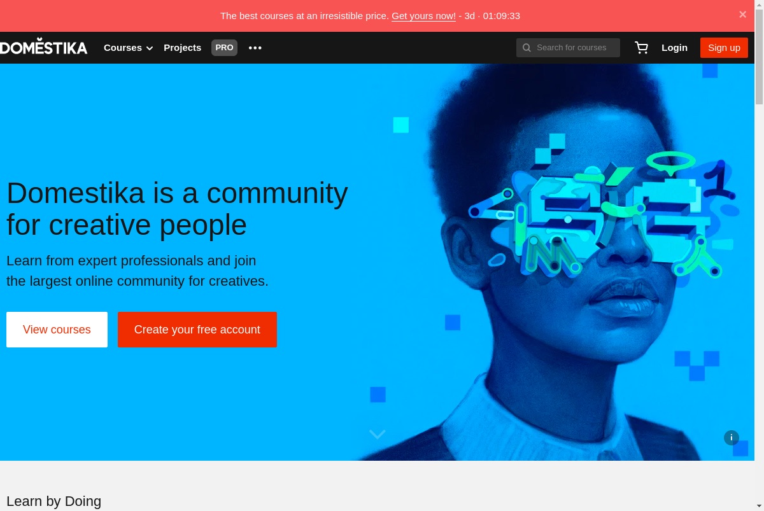The height and width of the screenshot is (511, 764).
Task: Click the Login link
Action: tap(674, 48)
